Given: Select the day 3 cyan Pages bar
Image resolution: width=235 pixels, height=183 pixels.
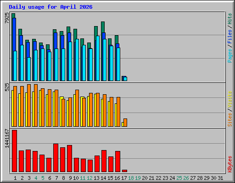Looking at the screenshot, I should 29,69.
